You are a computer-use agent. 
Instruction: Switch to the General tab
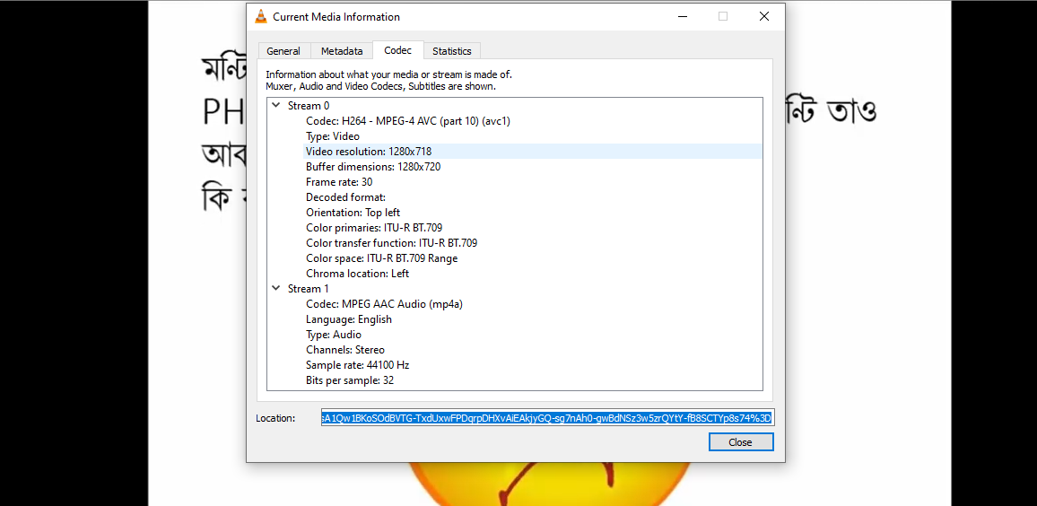tap(283, 51)
